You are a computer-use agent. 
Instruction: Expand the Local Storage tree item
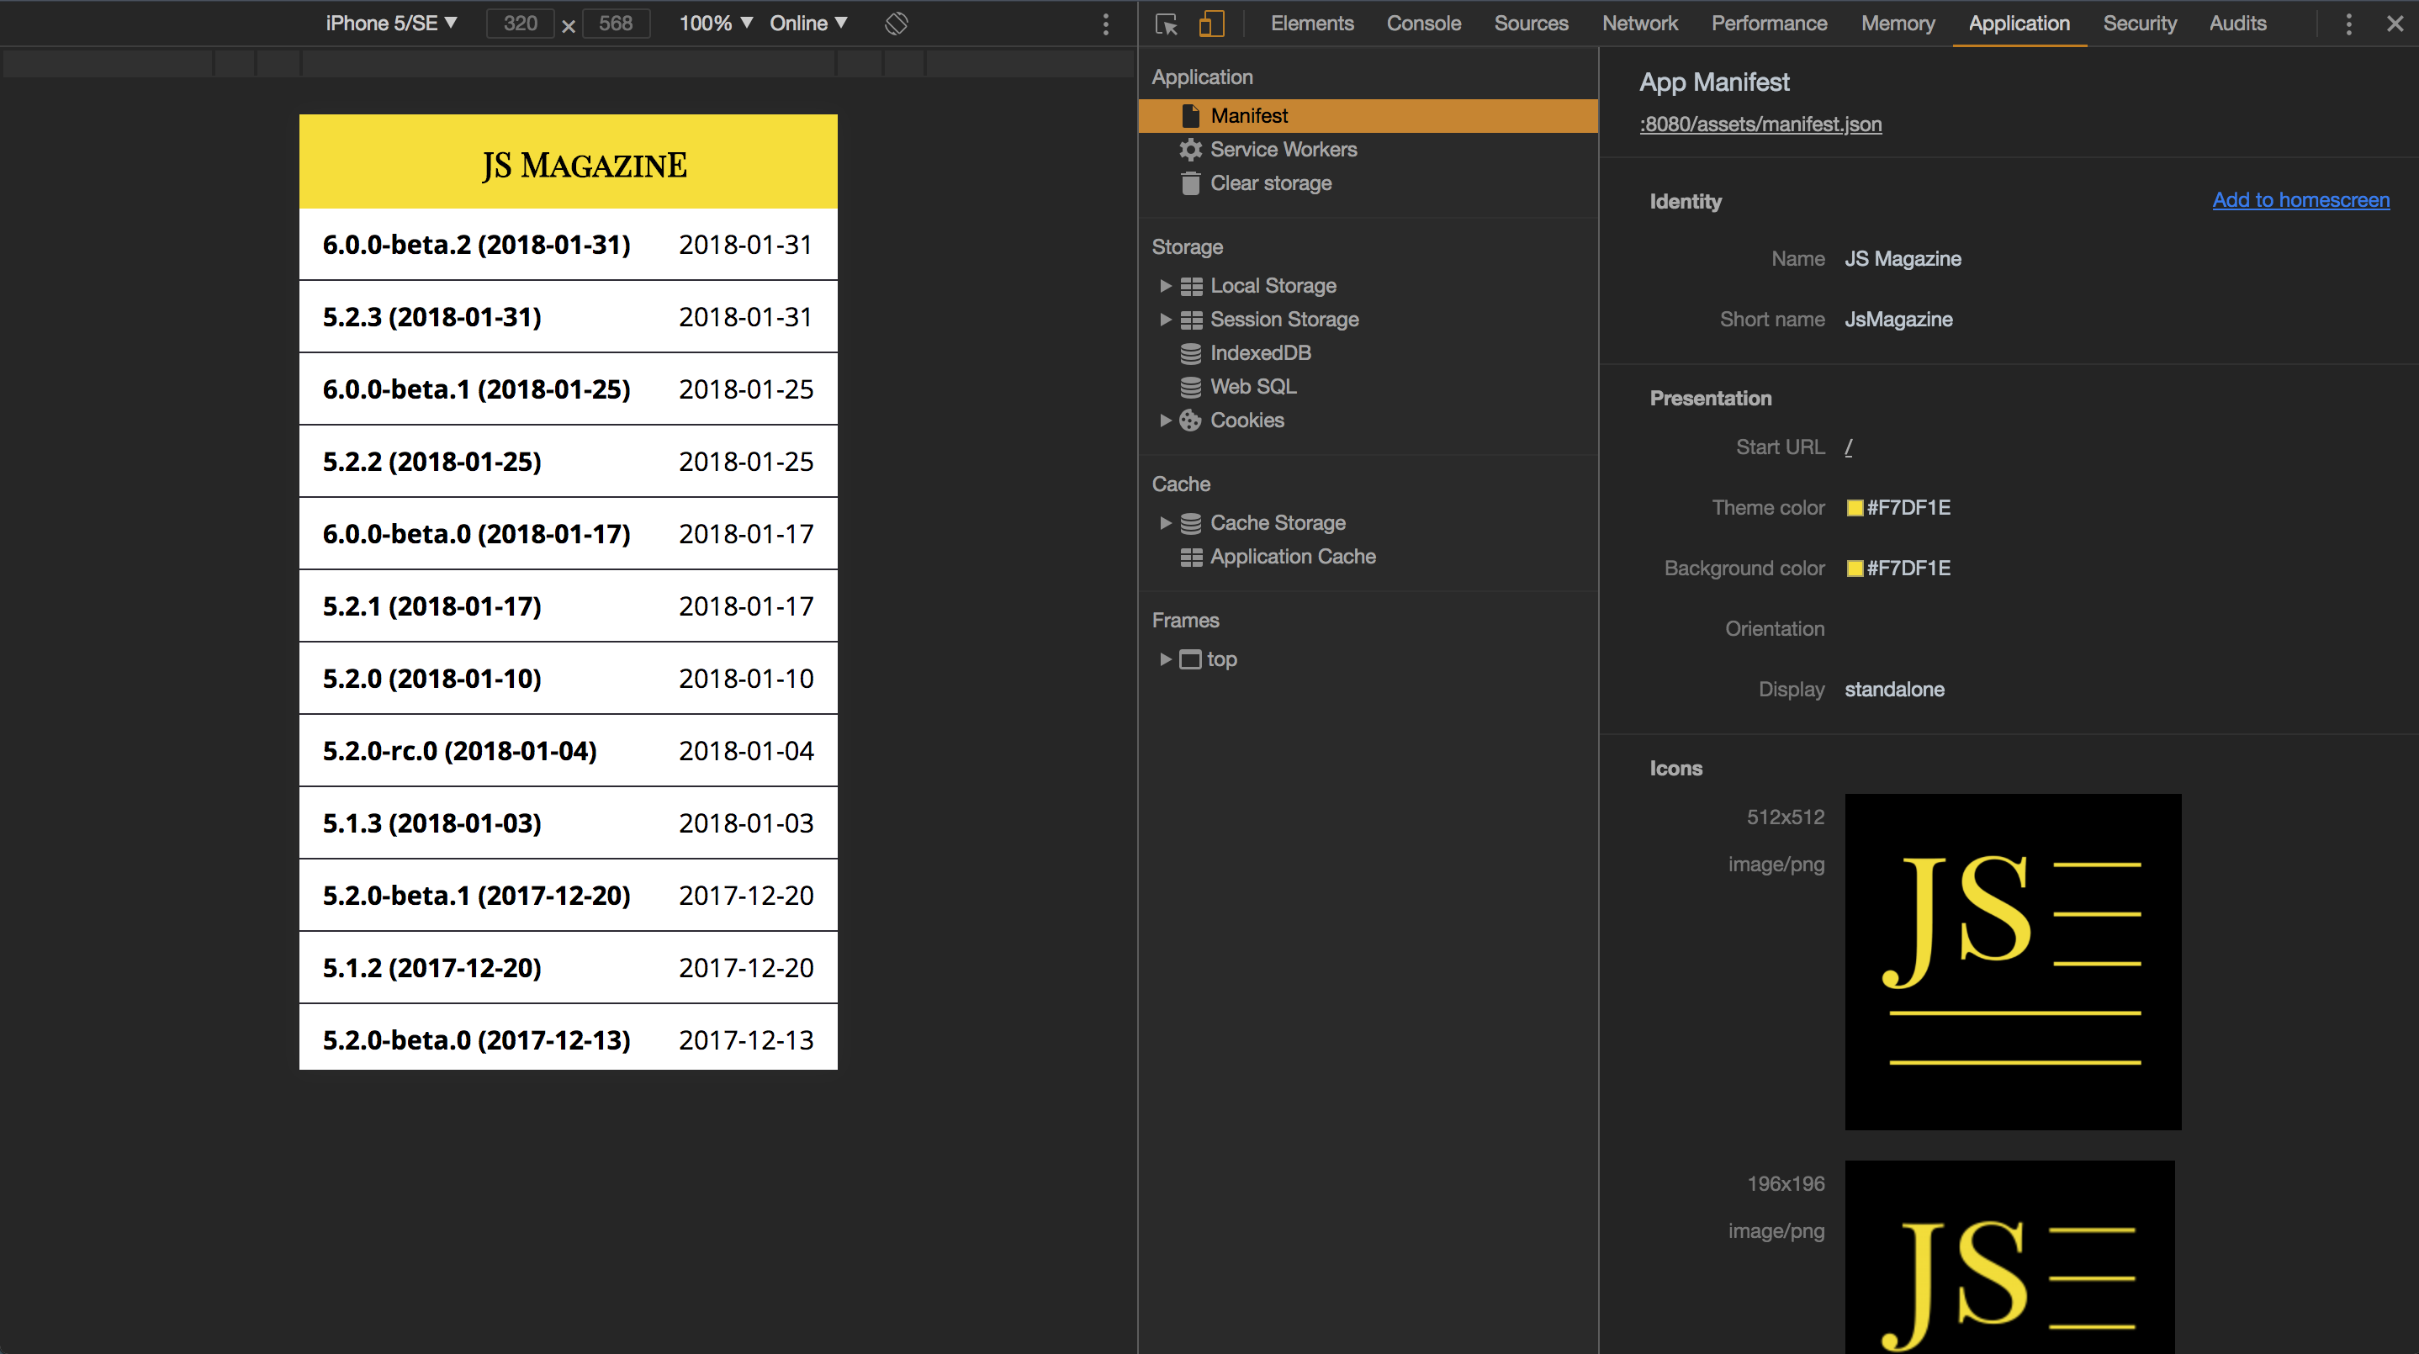click(x=1166, y=285)
